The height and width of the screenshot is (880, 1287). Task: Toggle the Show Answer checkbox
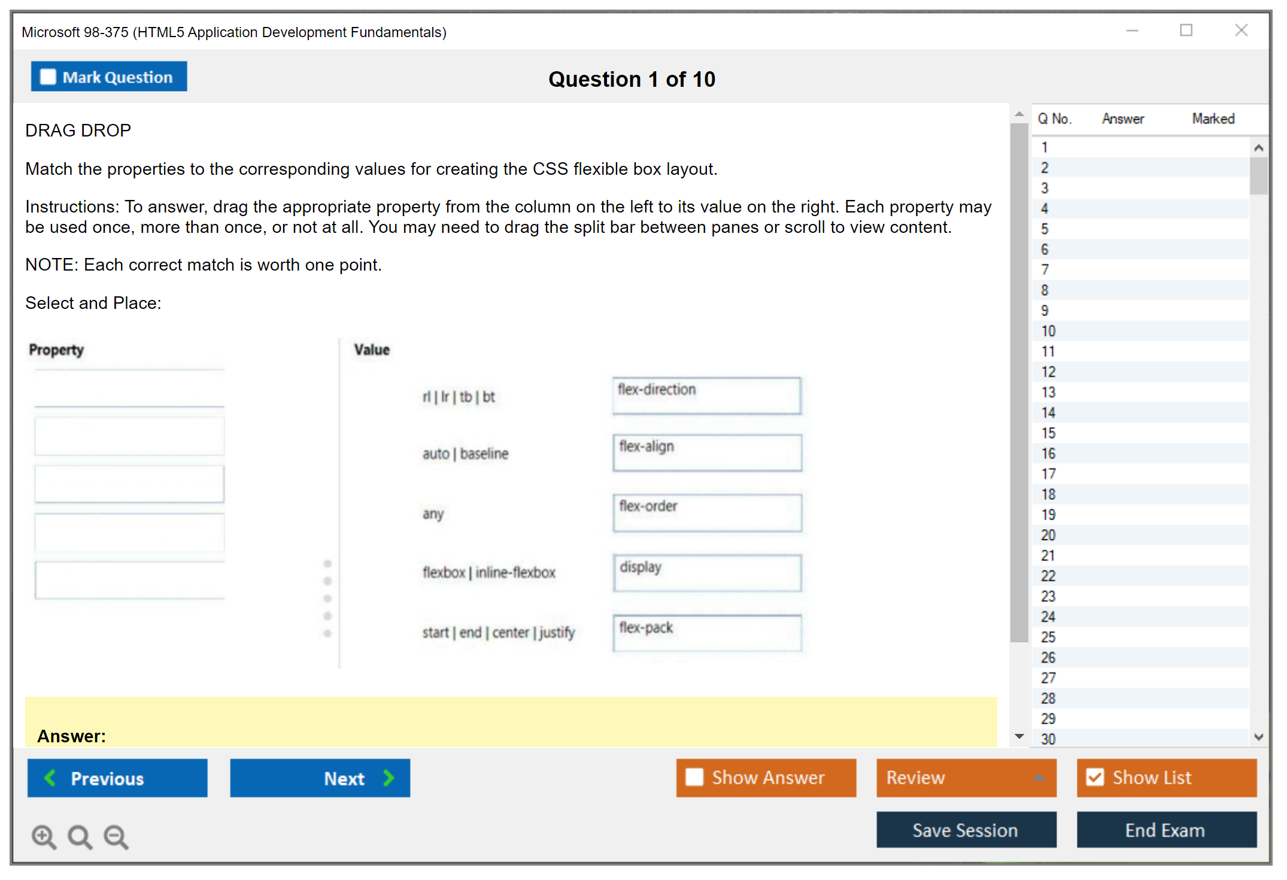tap(694, 777)
